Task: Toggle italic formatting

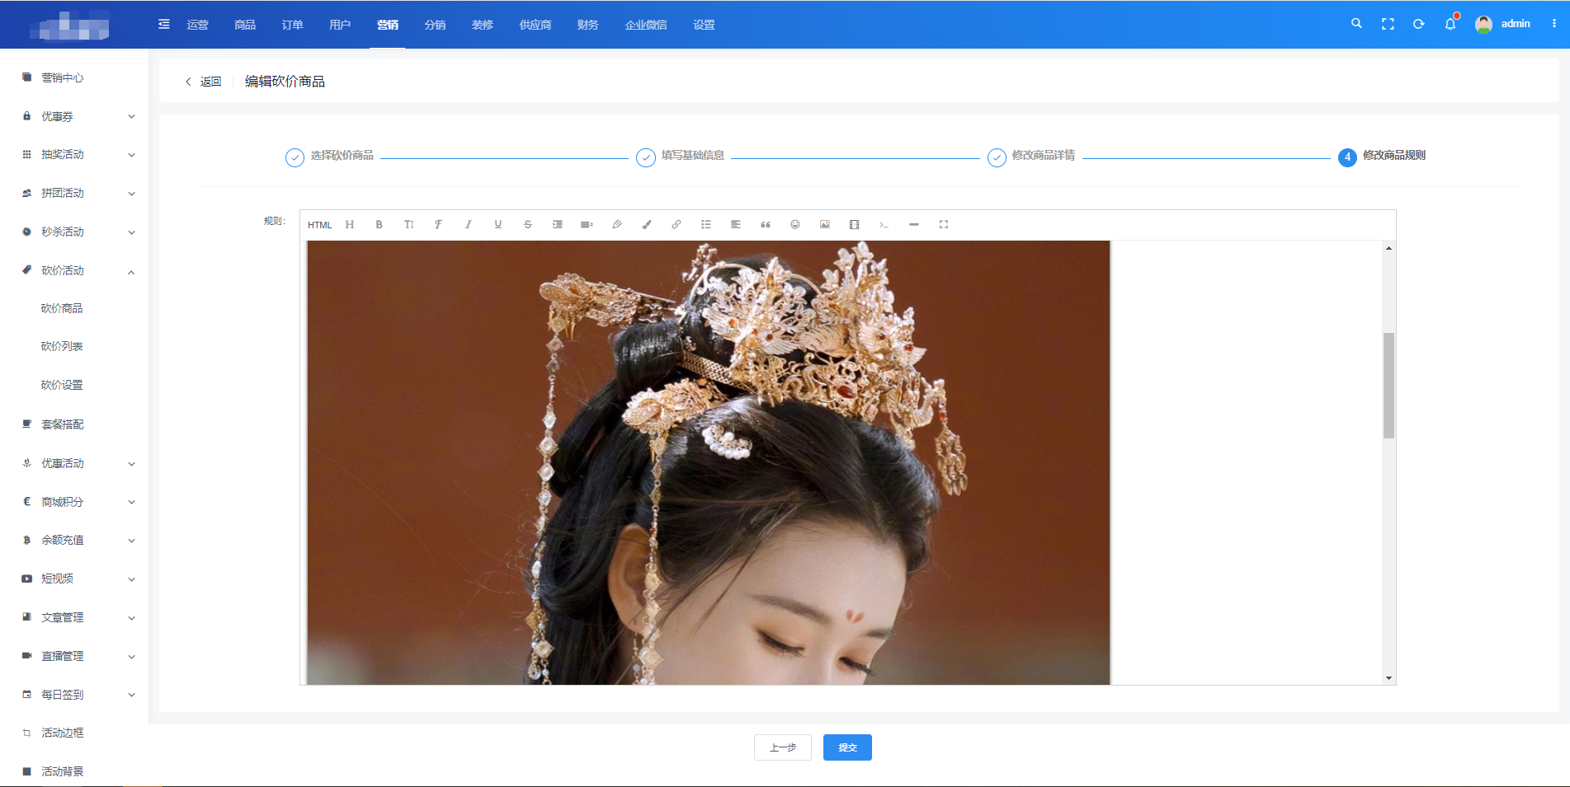Action: coord(469,224)
